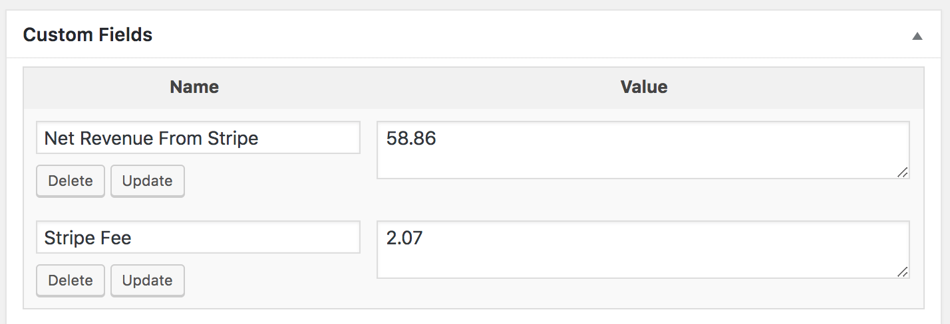Grab the resize handle of 58.86 textarea
Screen dimensions: 950x324
[902, 173]
